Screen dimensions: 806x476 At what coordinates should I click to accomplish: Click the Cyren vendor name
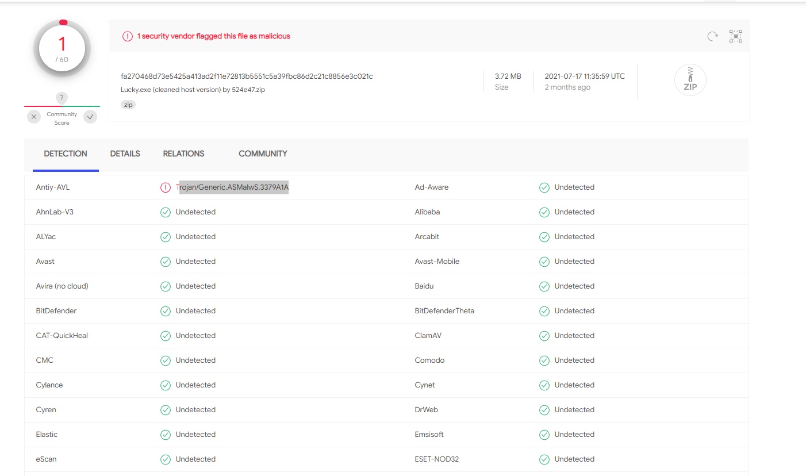(x=46, y=410)
